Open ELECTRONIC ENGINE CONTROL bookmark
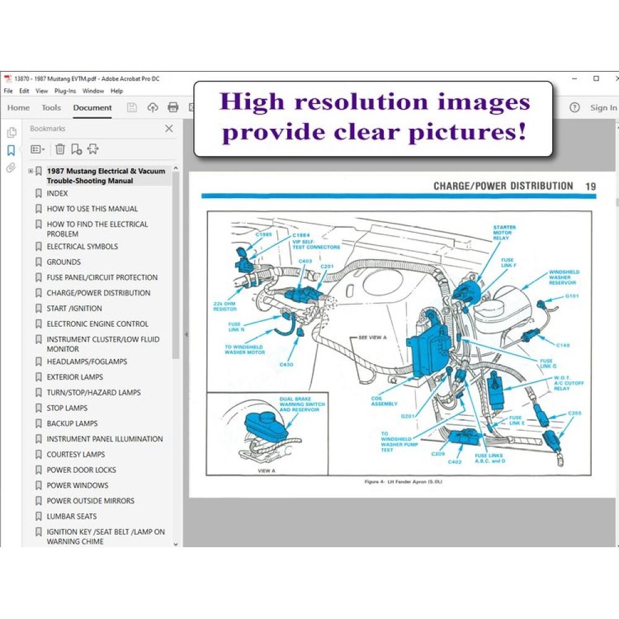619x619 pixels. [98, 324]
